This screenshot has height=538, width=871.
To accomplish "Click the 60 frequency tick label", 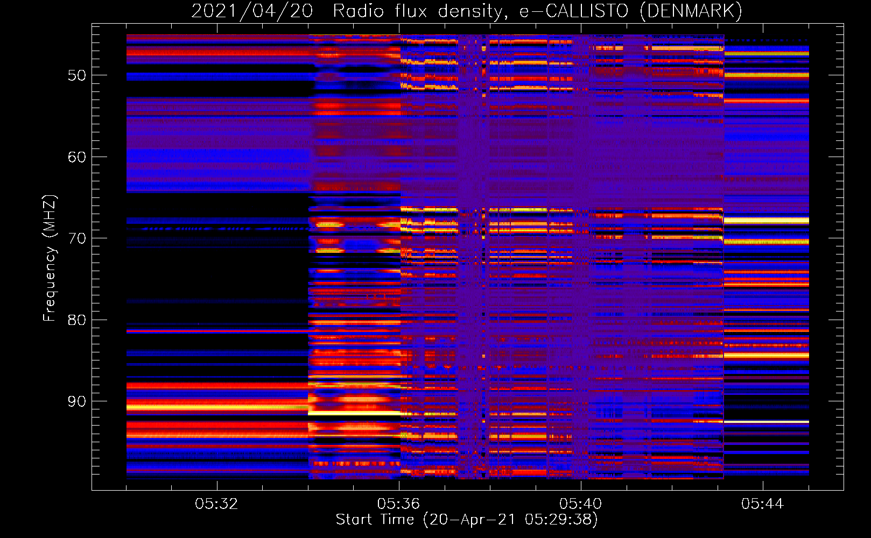I will click(77, 157).
